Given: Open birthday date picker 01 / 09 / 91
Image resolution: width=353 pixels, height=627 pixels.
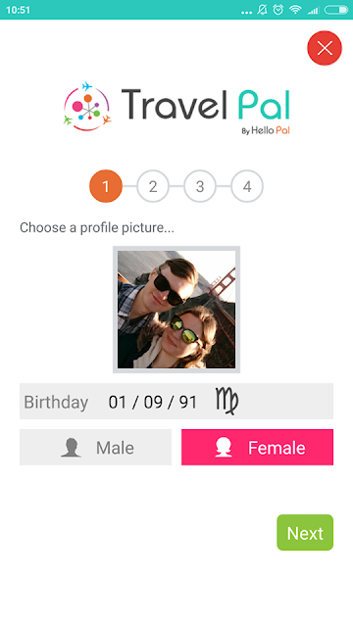Looking at the screenshot, I should coord(153,402).
